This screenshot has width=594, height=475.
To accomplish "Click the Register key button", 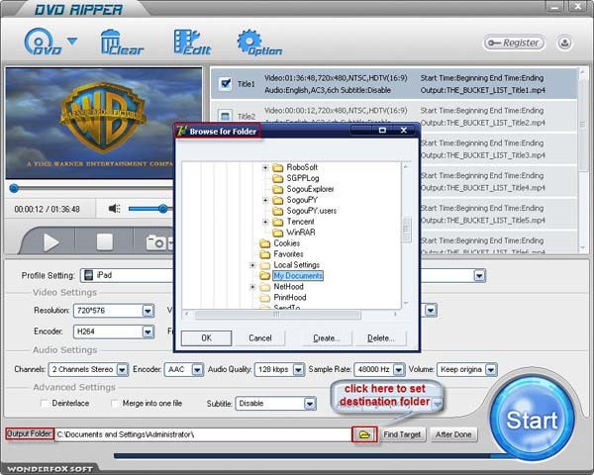I will click(515, 43).
